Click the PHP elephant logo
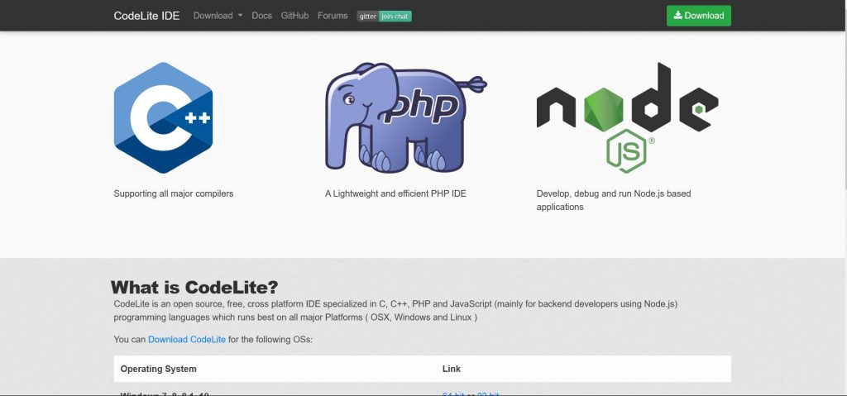 405,117
